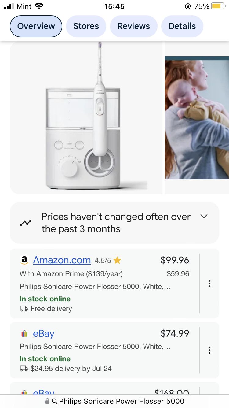Tap the address bar with Philips Sonicare query
Viewport: 229px width, 408px height.
(x=114, y=401)
